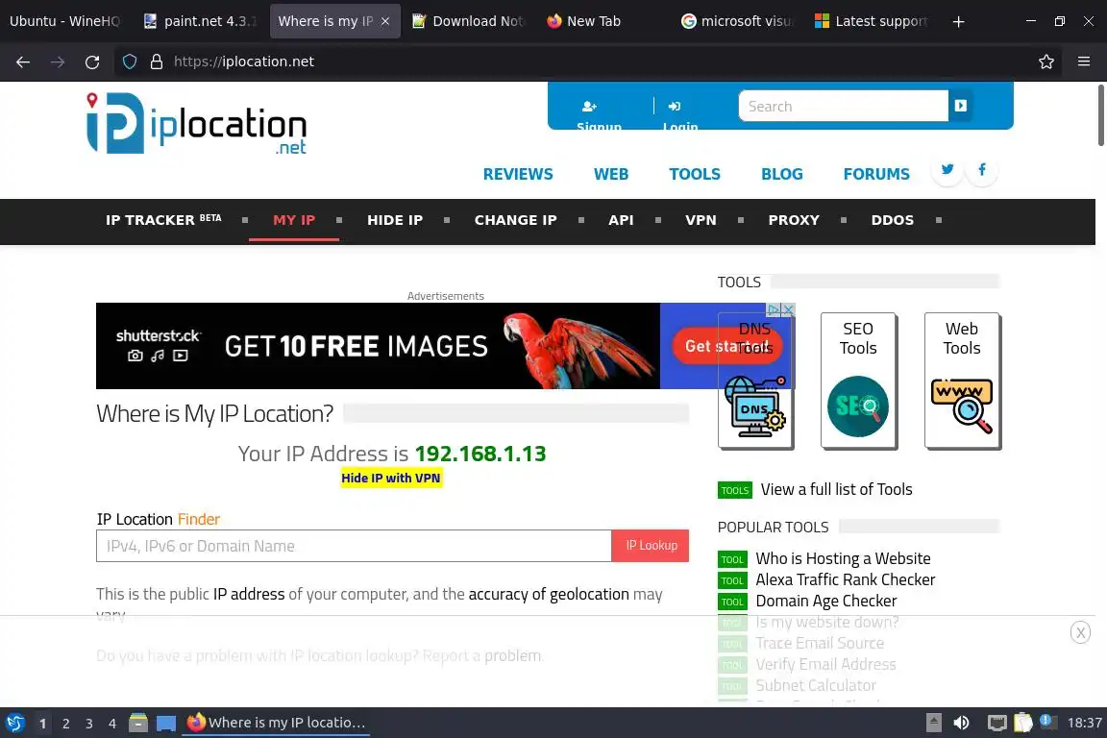Focus the site Search box

843,106
